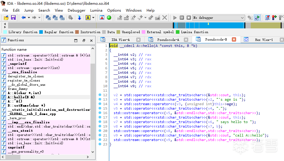Toggle the breakpoint dot on line 23
Viewport: 284px width, 161px height.
100,144
